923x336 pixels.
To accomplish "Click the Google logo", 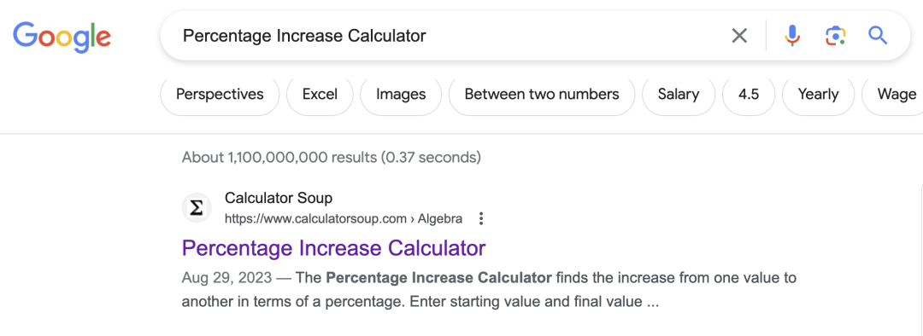I will click(62, 37).
